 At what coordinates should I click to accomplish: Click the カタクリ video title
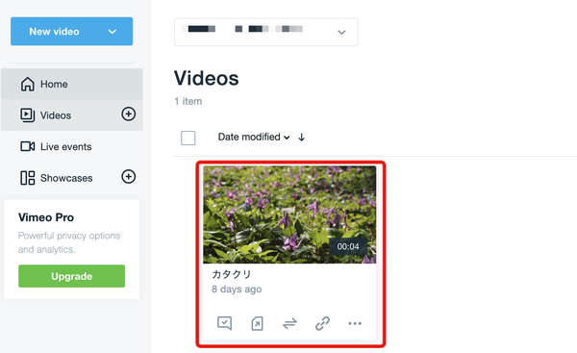232,274
